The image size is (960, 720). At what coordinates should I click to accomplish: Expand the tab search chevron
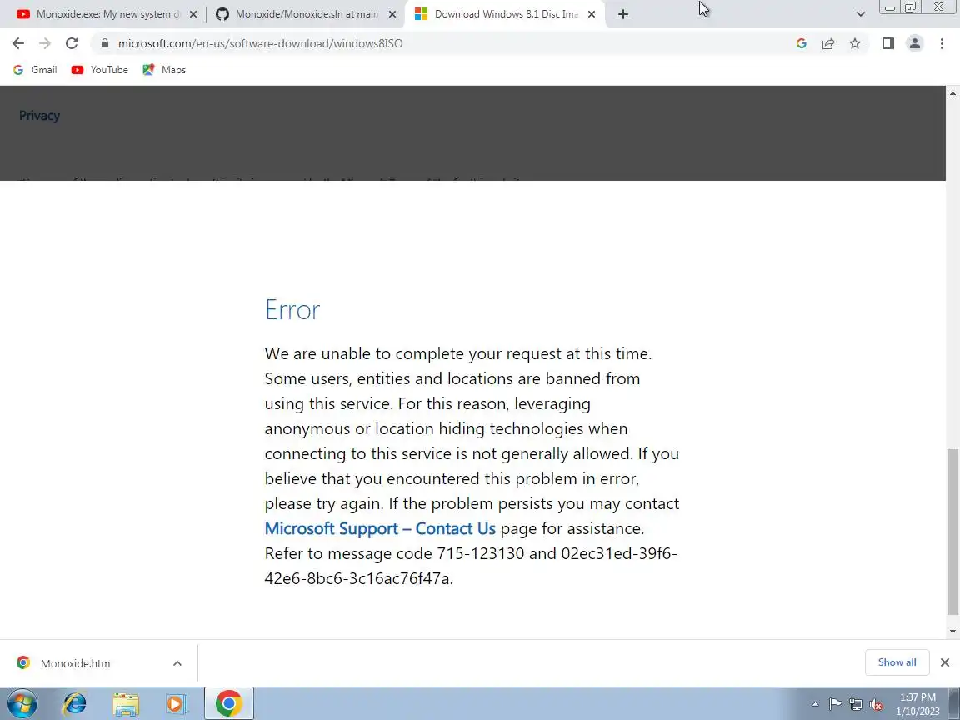pyautogui.click(x=860, y=14)
